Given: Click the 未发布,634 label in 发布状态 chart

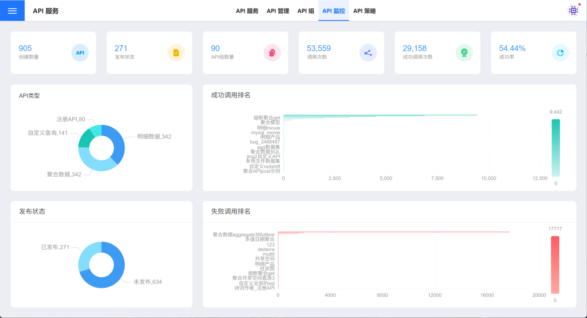Looking at the screenshot, I should [148, 282].
